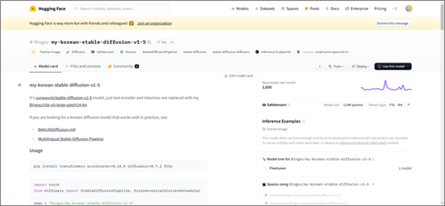Open the Bingsu/clip-vit-large-patch14-ko link
The width and height of the screenshot is (445, 206).
58,105
